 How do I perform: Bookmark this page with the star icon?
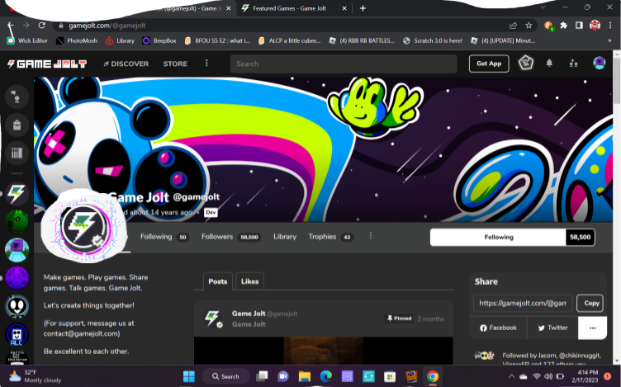pos(529,26)
